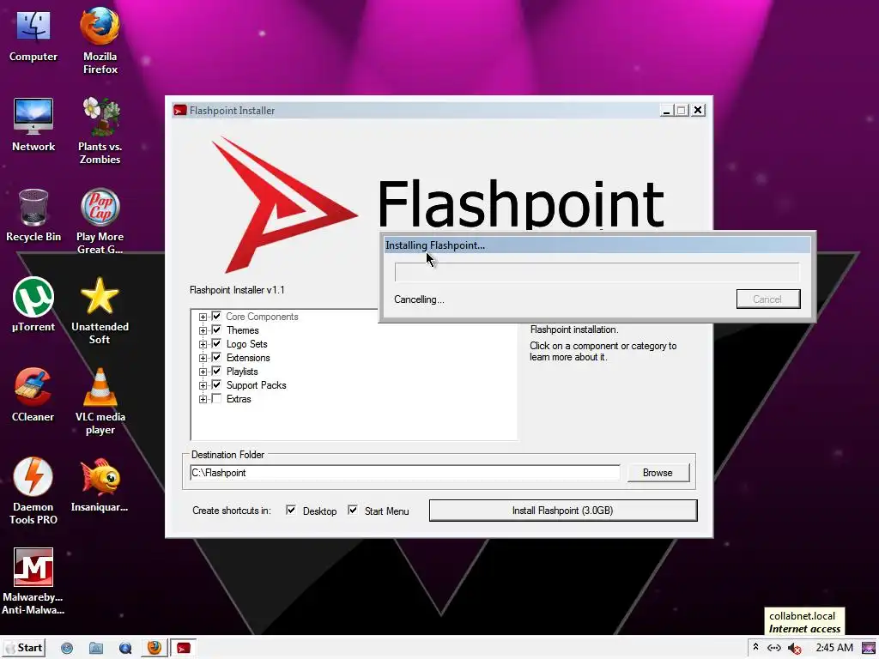Screen dimensions: 879x659
Task: Show hidden tray icons arrow
Action: (755, 647)
